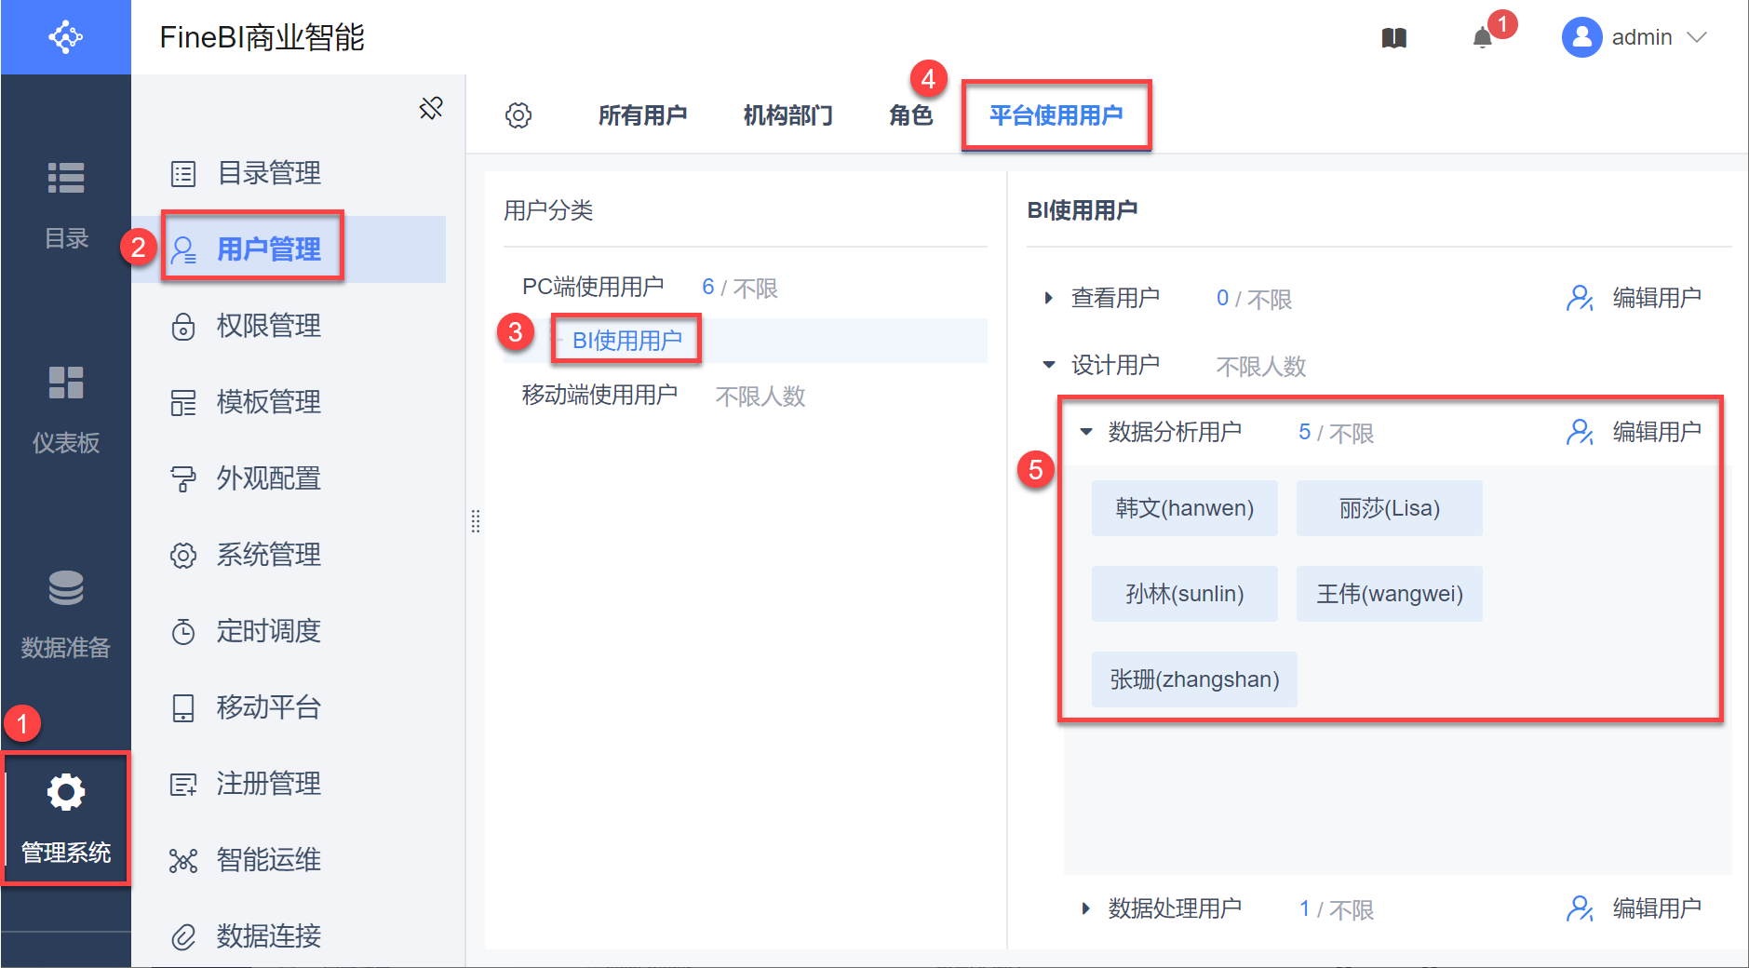Click 编辑用户 link for 数据分析用户

click(x=1657, y=432)
